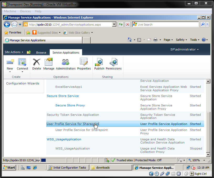Image resolution: width=214 pixels, height=178 pixels.
Task: Open the SP\administrator user menu
Action: click(184, 49)
